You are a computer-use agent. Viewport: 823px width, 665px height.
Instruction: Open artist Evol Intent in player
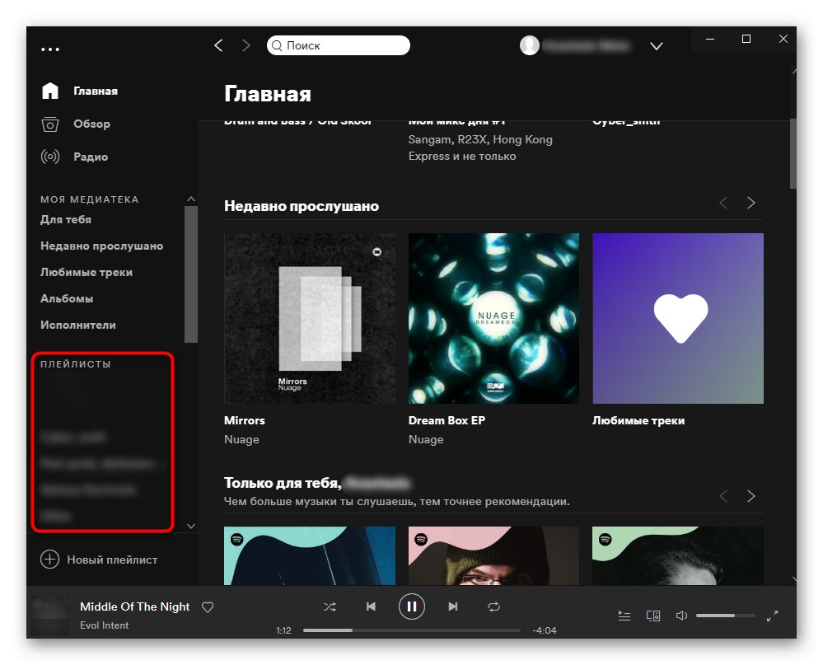click(104, 625)
